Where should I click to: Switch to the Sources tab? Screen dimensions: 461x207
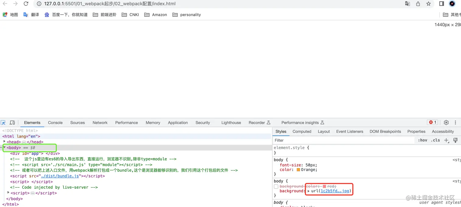77,123
